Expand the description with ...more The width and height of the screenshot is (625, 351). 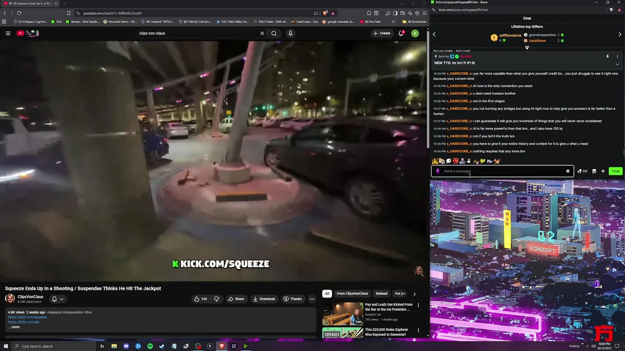point(14,327)
